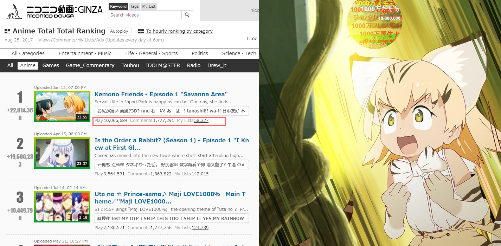The height and width of the screenshot is (246, 501).
Task: Select the My List search tab
Action: click(149, 6)
